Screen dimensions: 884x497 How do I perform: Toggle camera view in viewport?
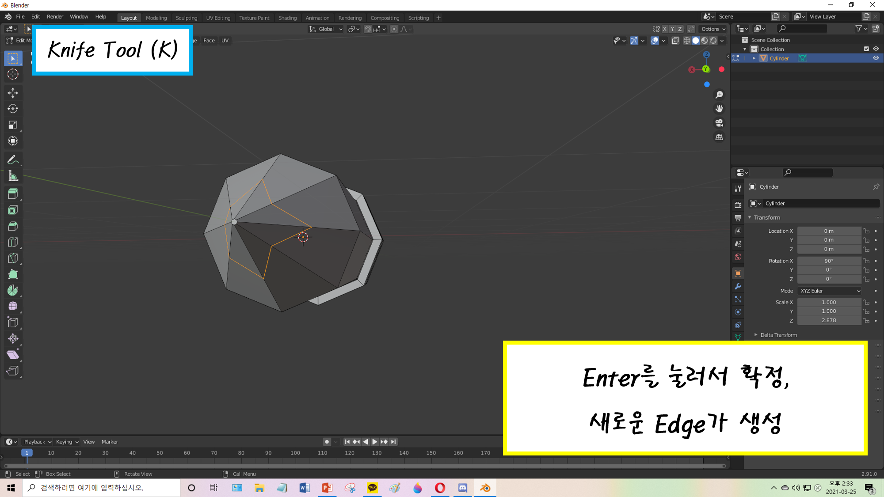pyautogui.click(x=719, y=123)
